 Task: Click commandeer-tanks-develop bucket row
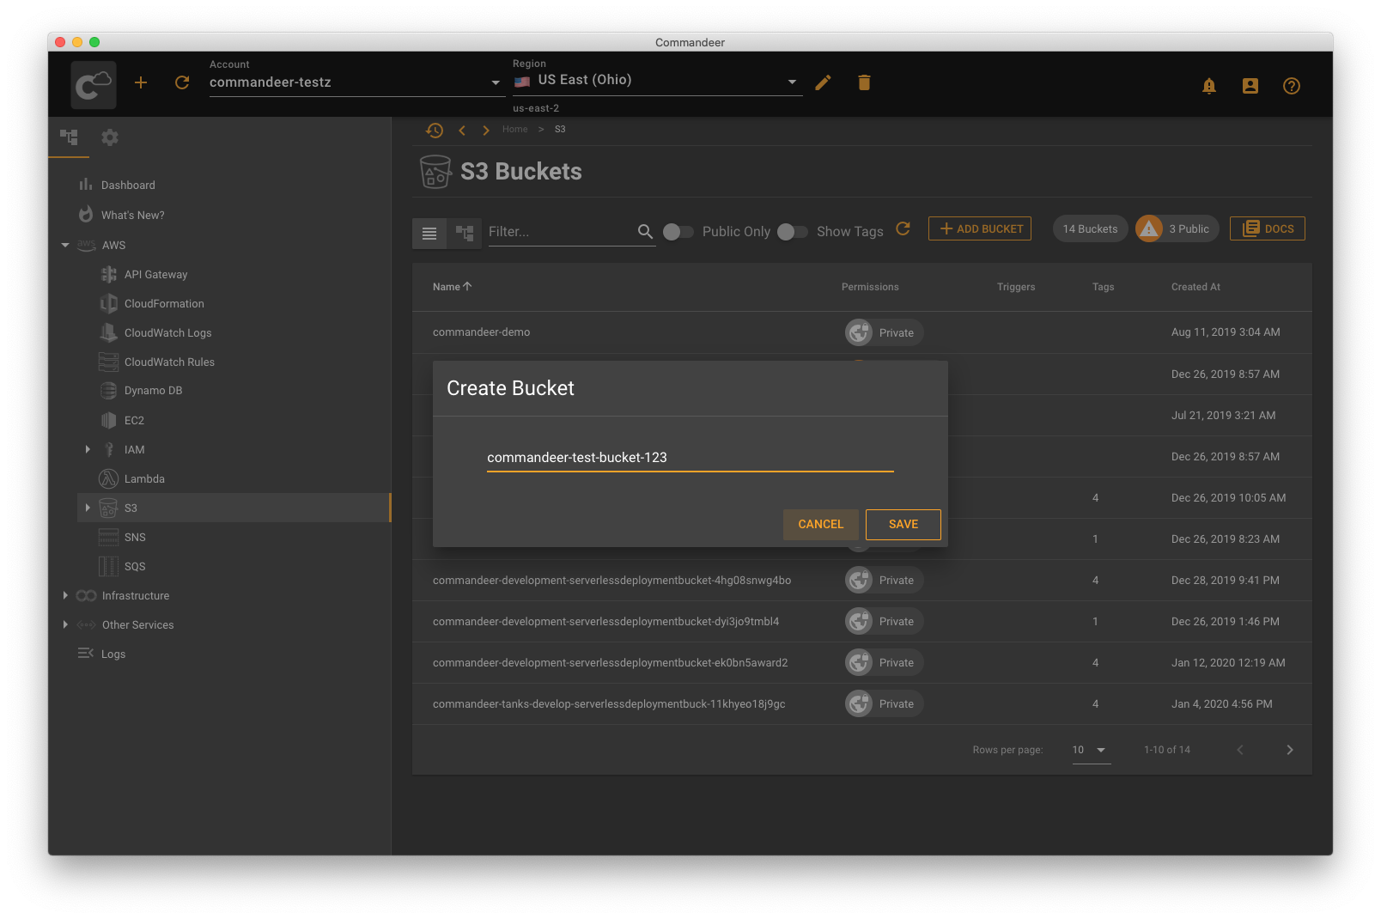609,704
